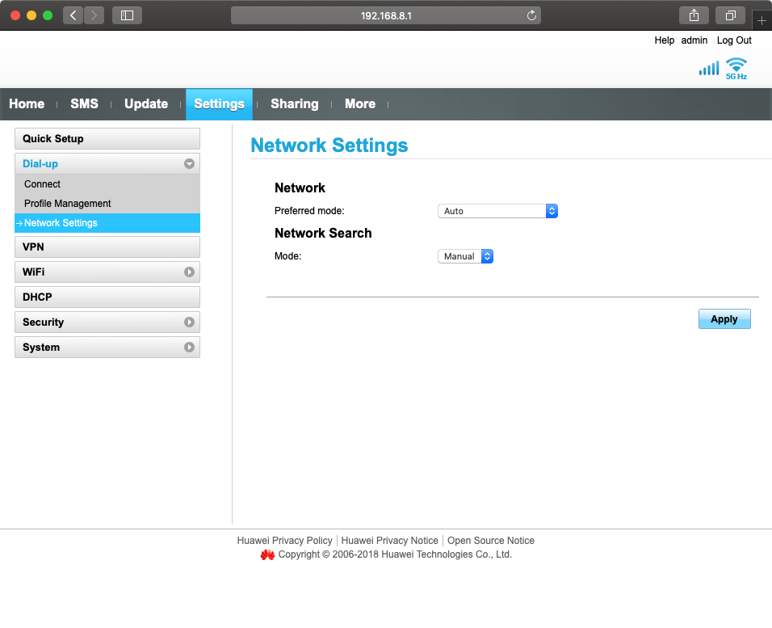Select Profile Management in sidebar
This screenshot has width=772, height=628.
point(68,204)
